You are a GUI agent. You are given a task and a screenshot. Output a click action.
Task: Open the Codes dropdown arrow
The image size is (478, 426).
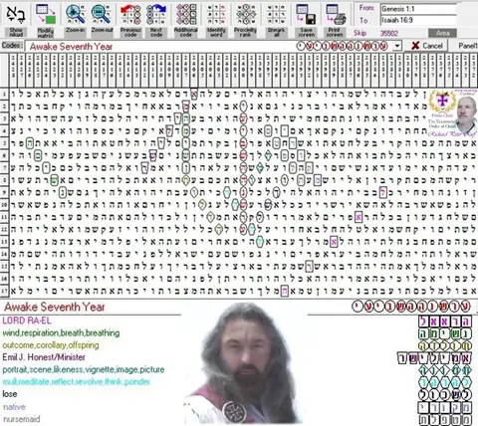coord(397,46)
